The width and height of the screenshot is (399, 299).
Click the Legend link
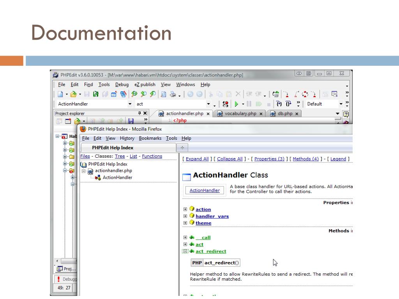(x=338, y=159)
